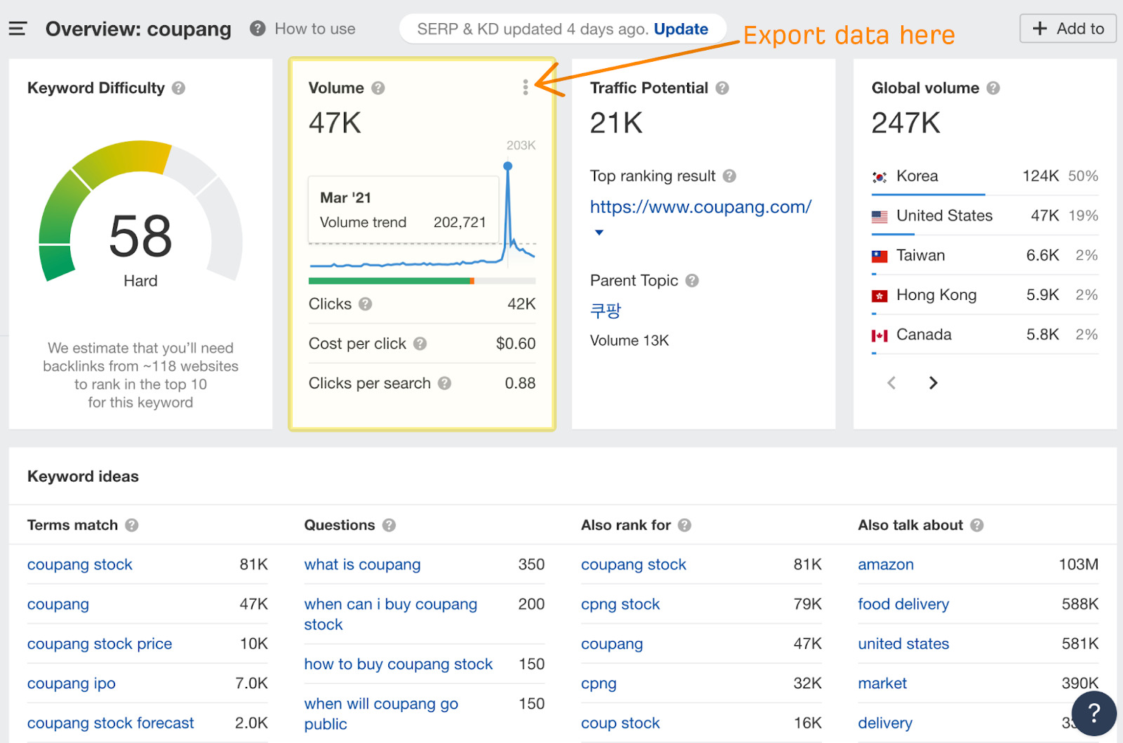Open the coupang.com top ranking result link
This screenshot has width=1123, height=743.
700,207
